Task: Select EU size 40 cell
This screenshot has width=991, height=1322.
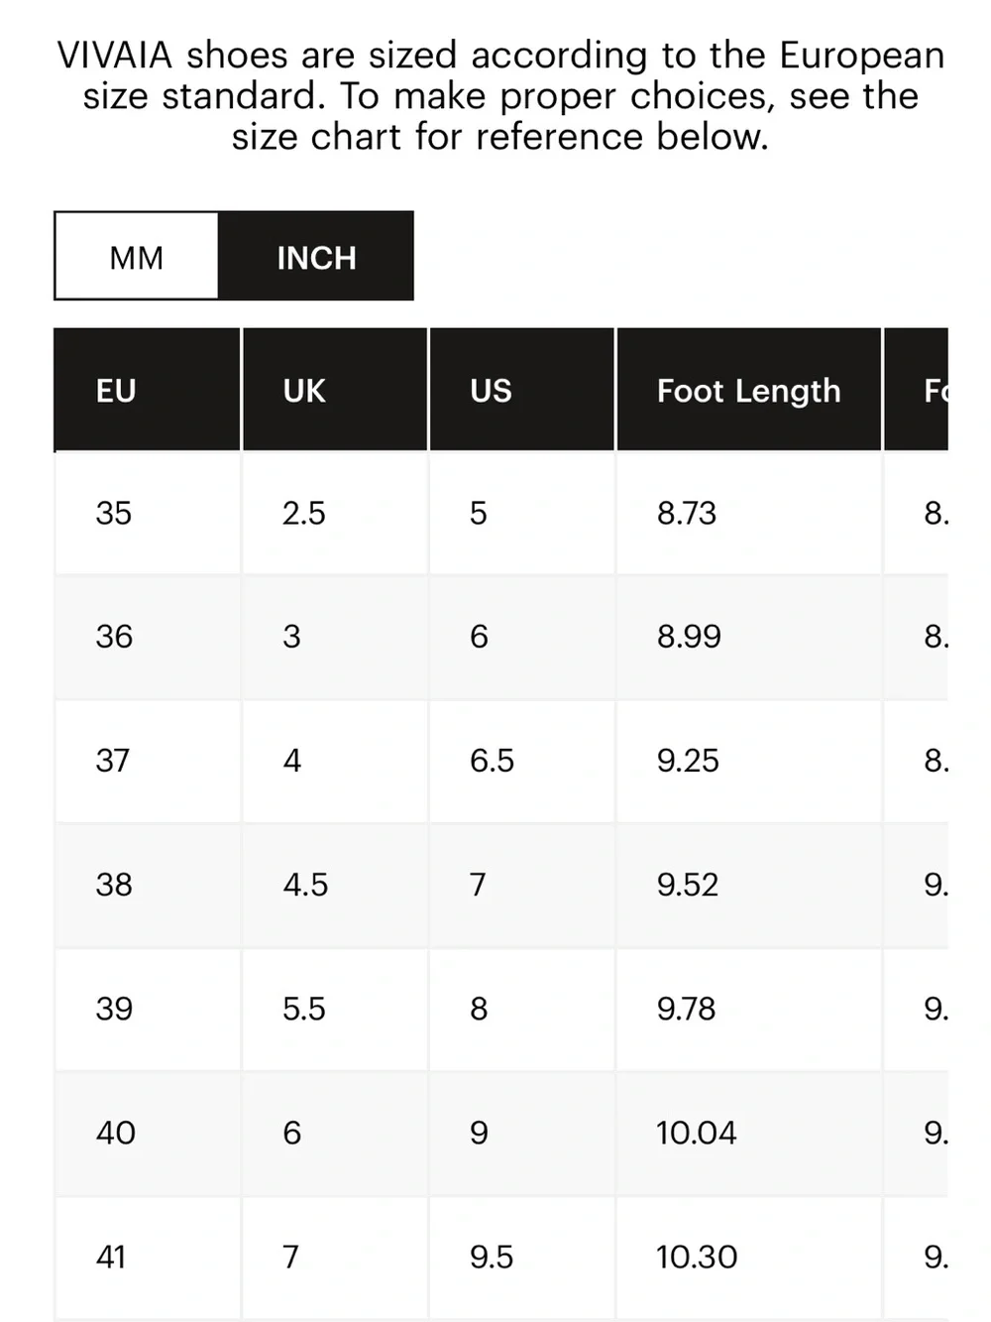Action: pos(147,1133)
